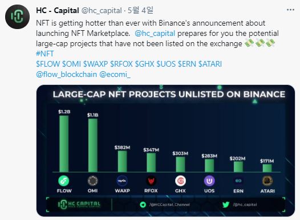This screenshot has width=300, height=220.
Task: Open the $ATARI cashtag
Action: click(x=210, y=64)
